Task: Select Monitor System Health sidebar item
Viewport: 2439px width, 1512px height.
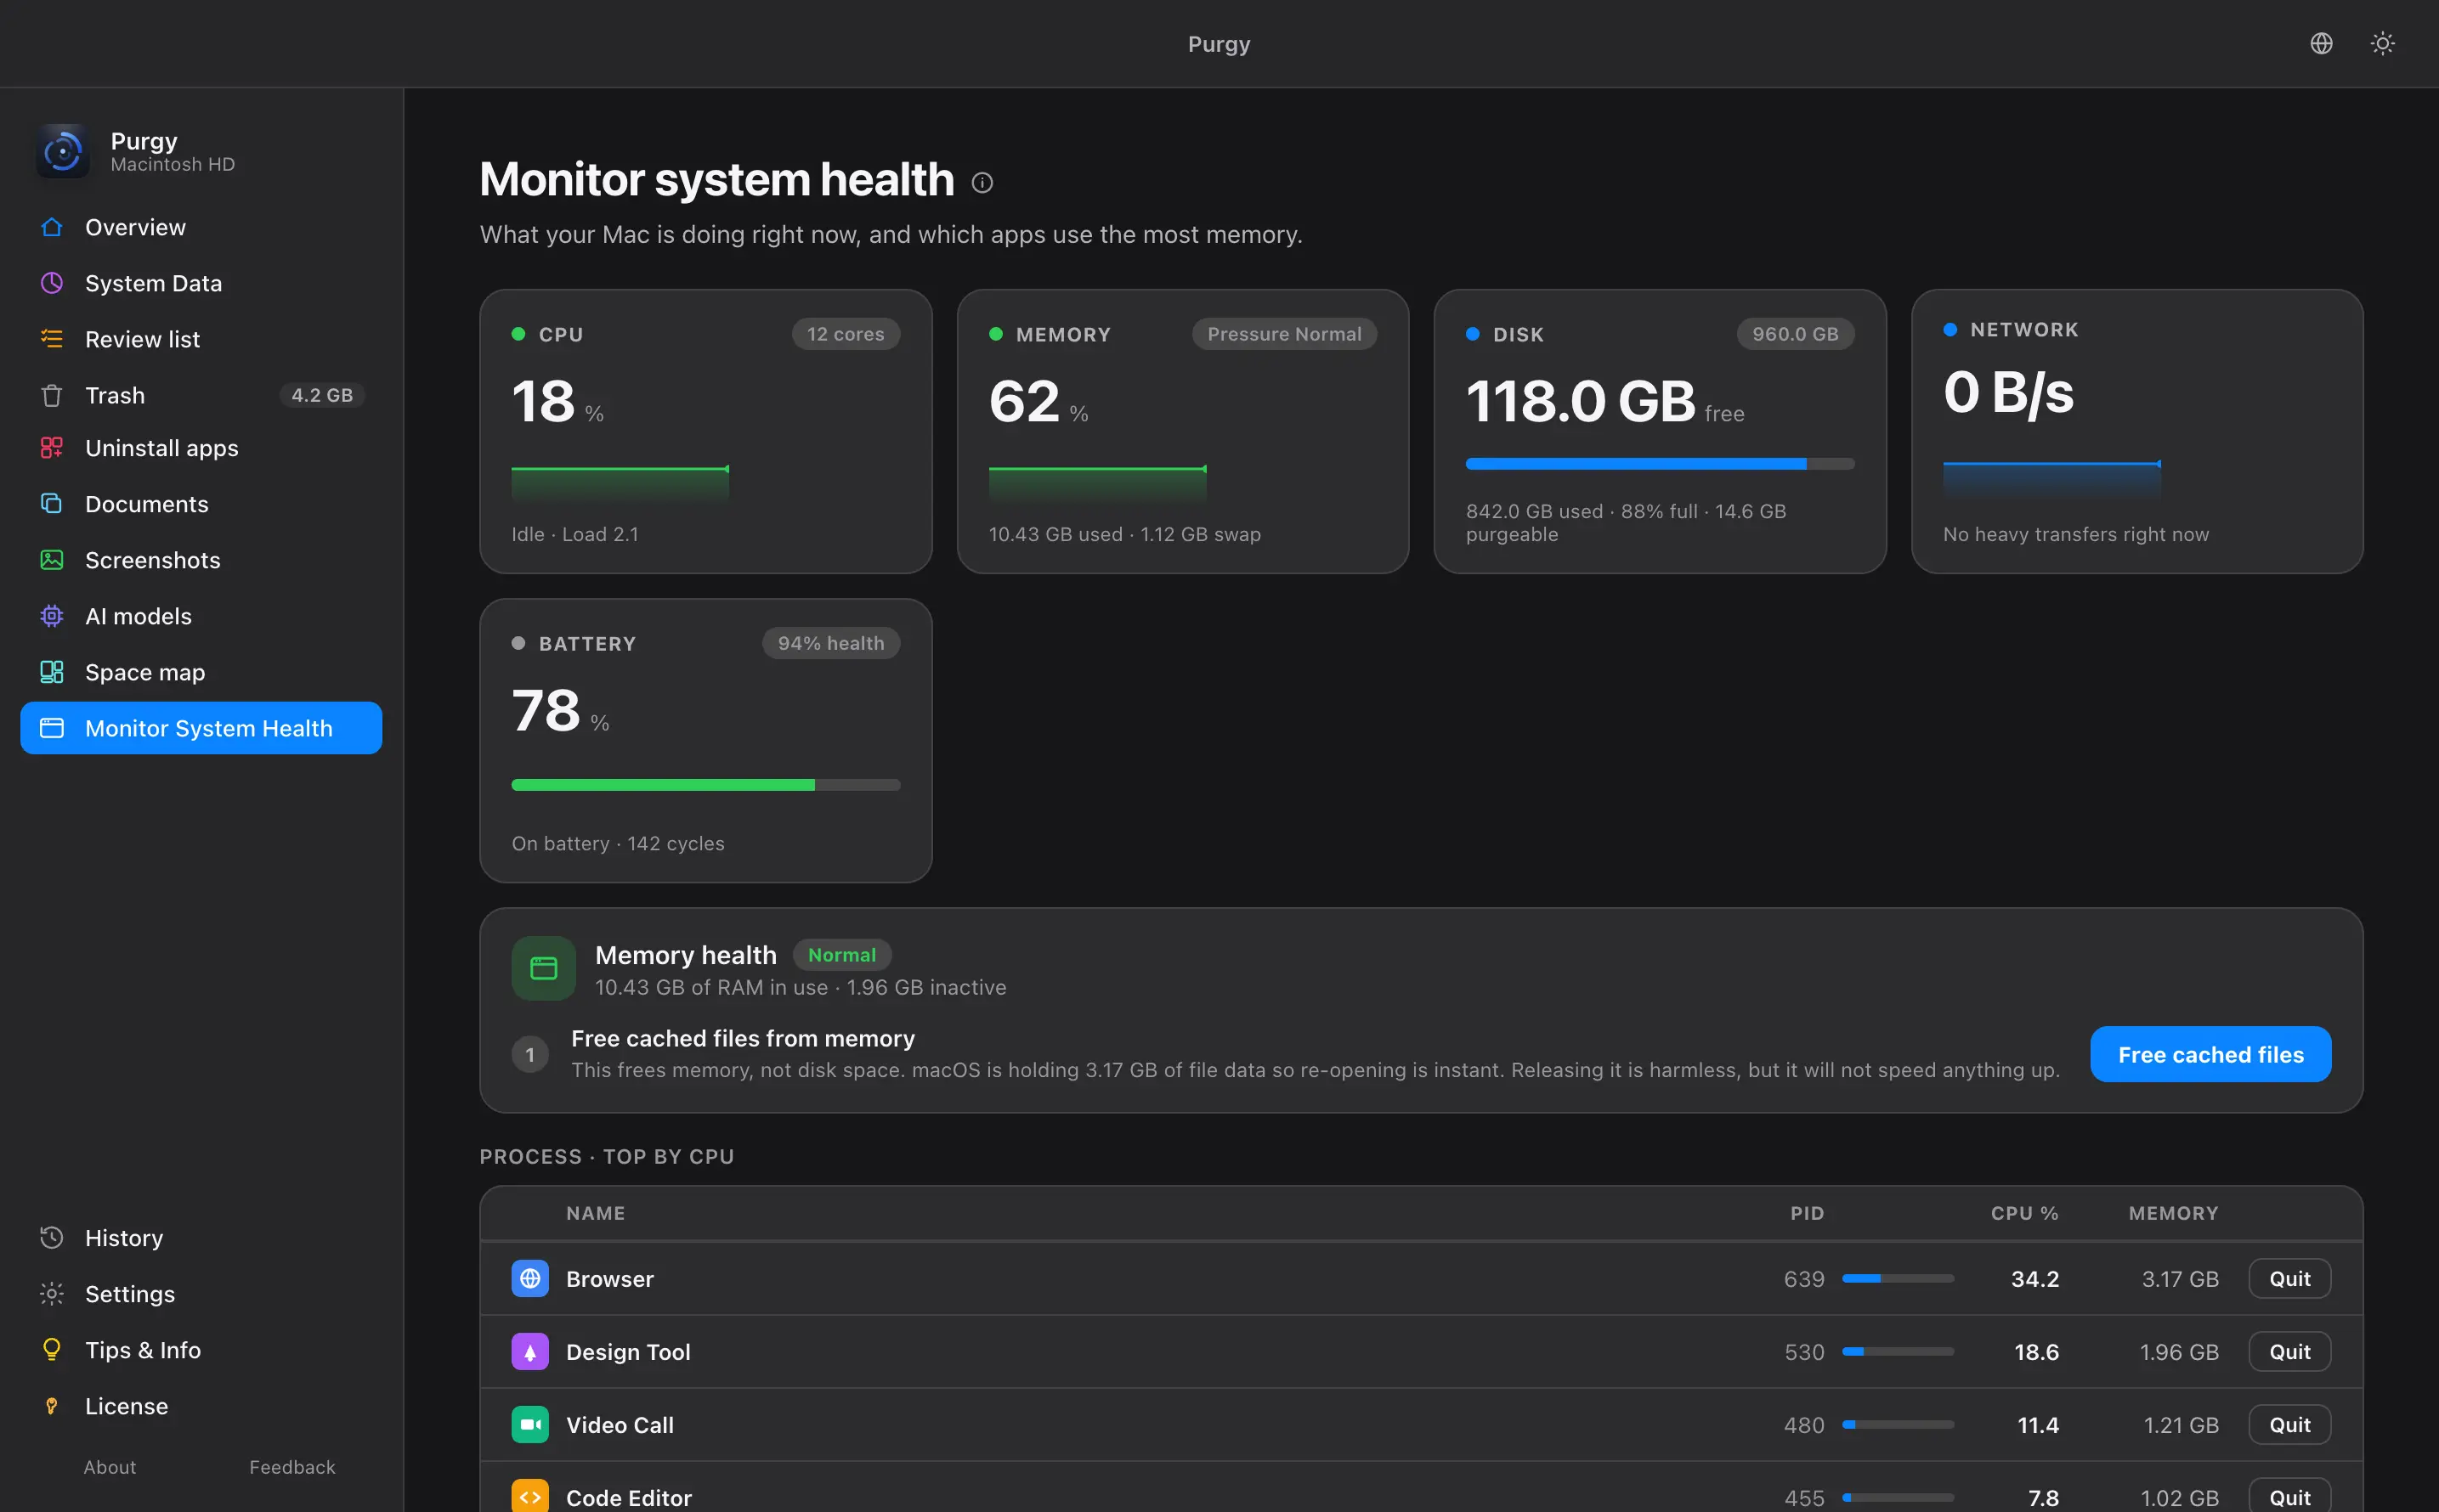Action: [201, 728]
